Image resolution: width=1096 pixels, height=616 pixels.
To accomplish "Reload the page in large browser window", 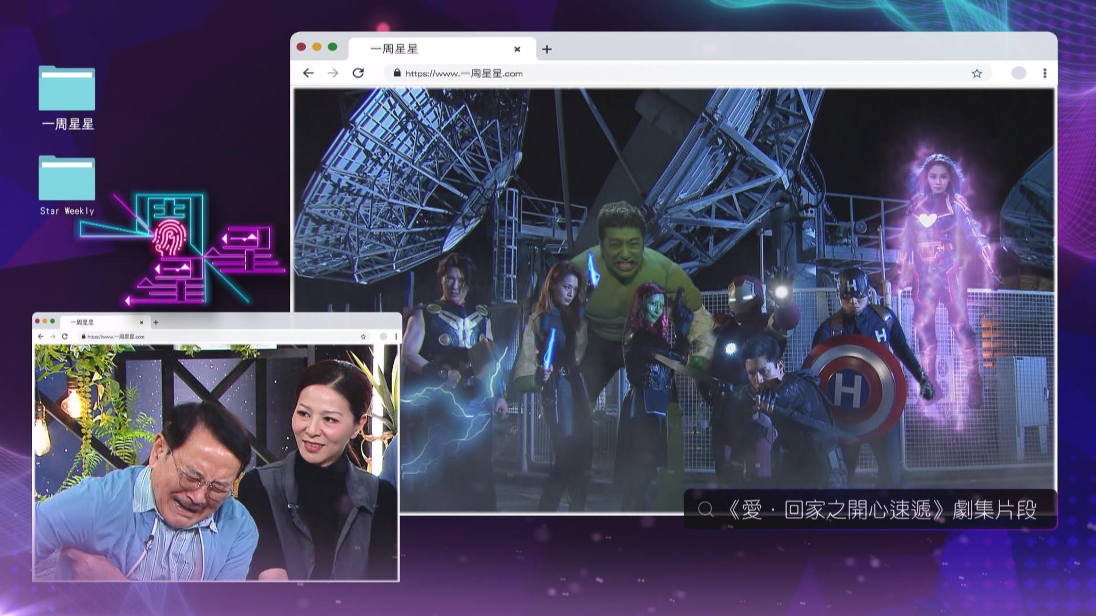I will pos(358,73).
